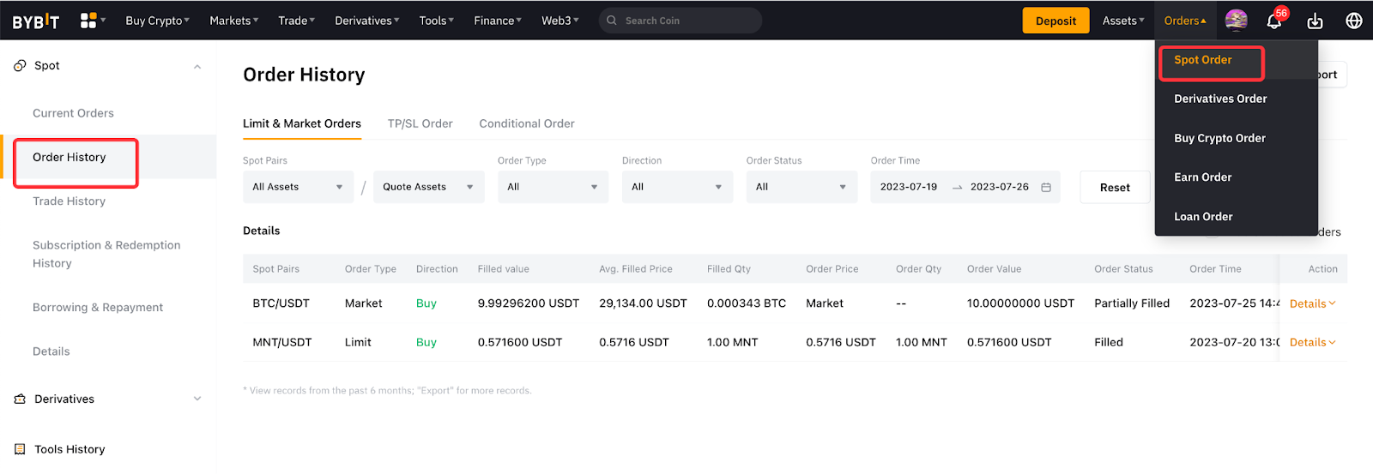Click the Bybit logo

click(x=36, y=21)
